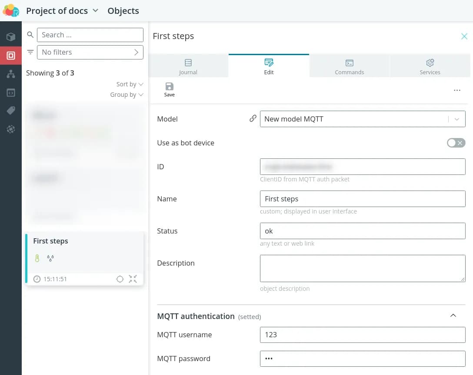Click the Save disk icon

169,86
